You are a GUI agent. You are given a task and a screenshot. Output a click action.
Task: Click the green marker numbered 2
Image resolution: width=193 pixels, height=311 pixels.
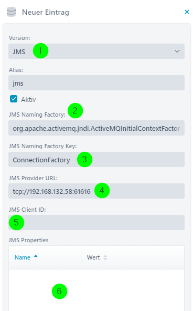[75, 110]
